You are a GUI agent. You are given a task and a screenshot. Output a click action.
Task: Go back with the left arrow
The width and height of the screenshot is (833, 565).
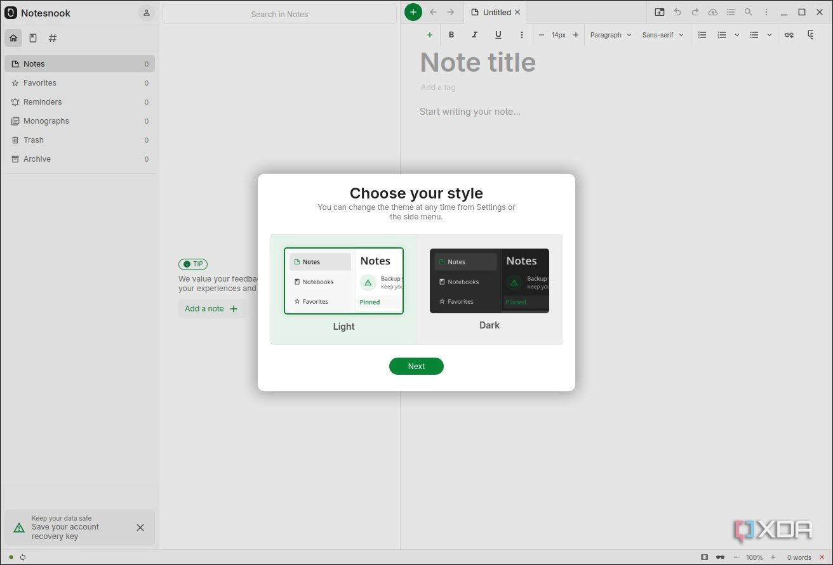433,12
